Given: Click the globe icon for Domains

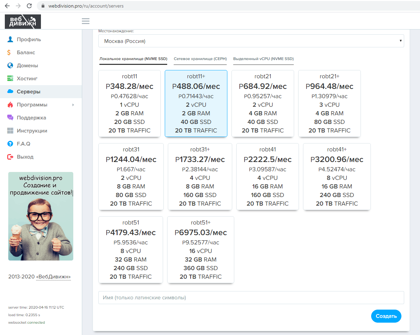Looking at the screenshot, I should pyautogui.click(x=10, y=66).
